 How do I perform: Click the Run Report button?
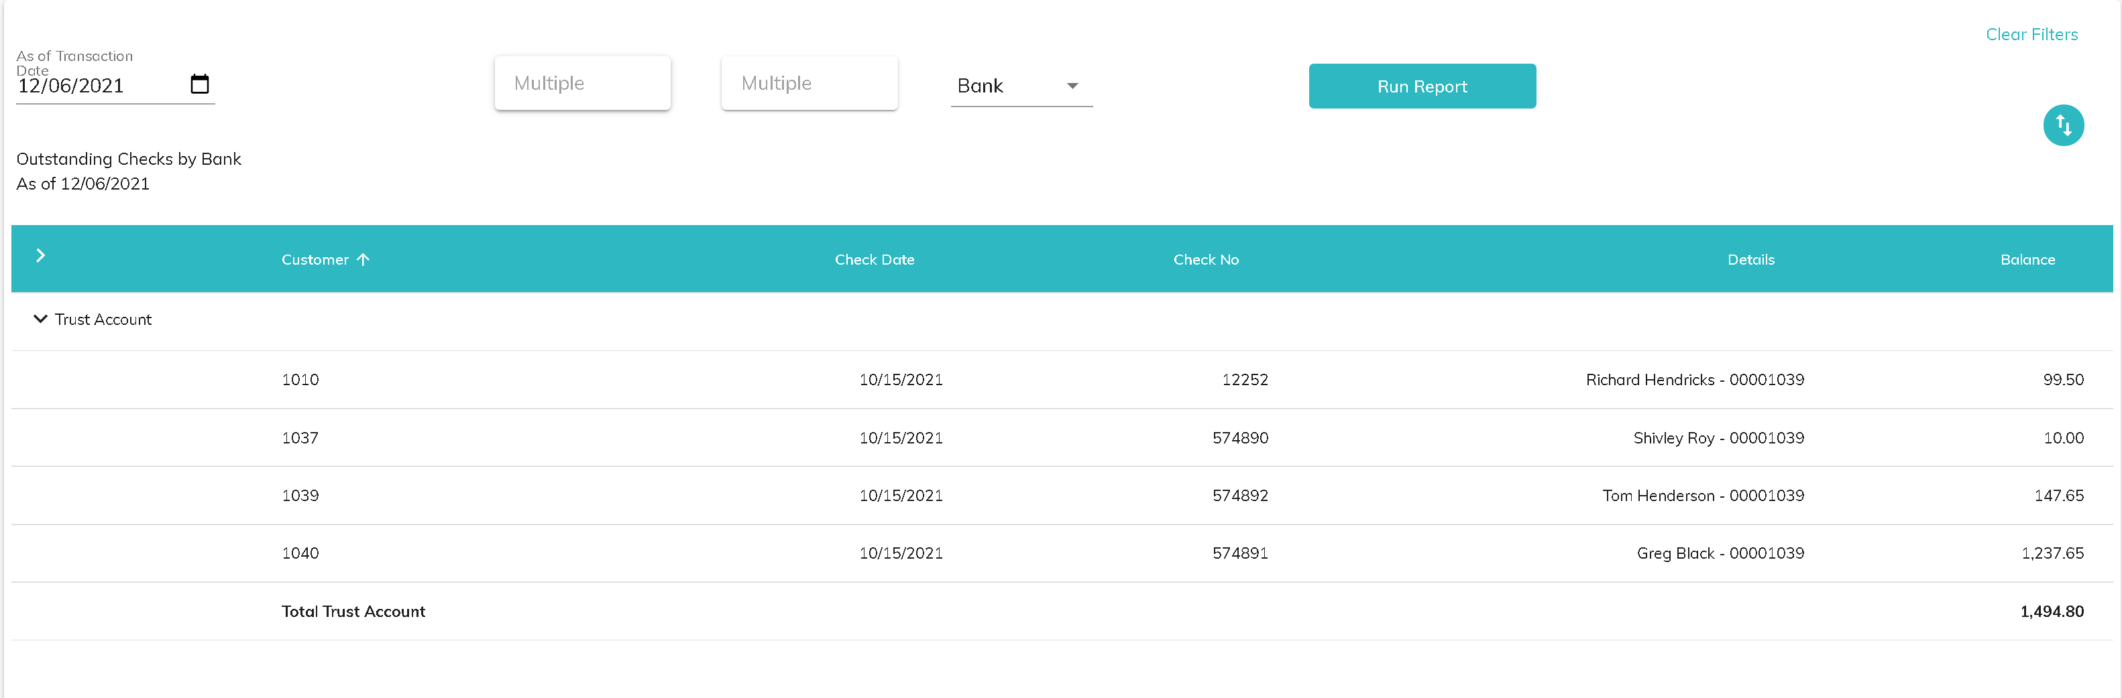[x=1421, y=86]
